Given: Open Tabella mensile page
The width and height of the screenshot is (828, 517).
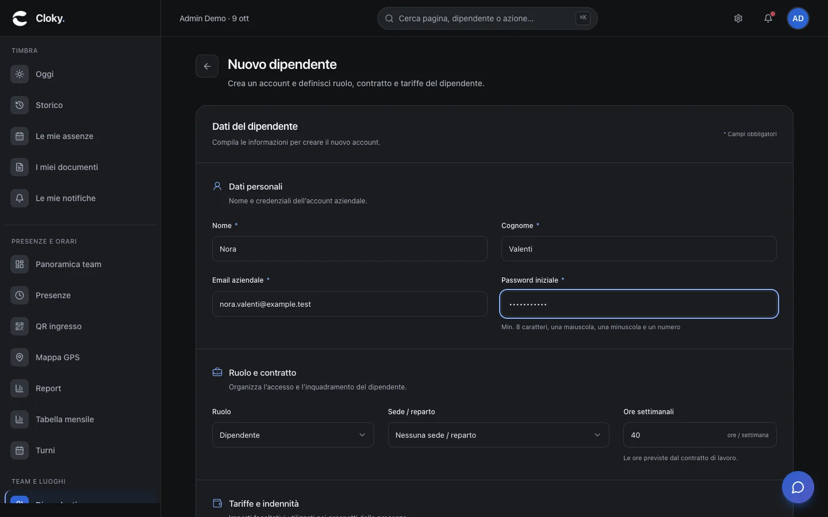Looking at the screenshot, I should [x=80, y=419].
